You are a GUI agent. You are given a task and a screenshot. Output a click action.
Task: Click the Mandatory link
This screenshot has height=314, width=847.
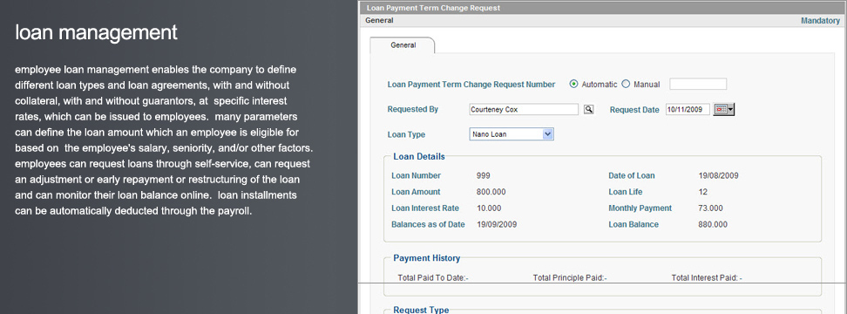pos(820,21)
